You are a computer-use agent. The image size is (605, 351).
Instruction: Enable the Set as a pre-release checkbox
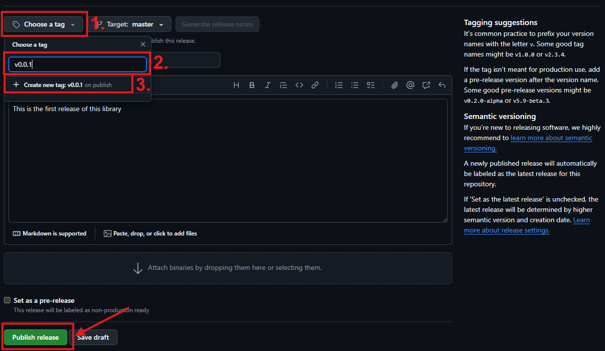click(x=7, y=300)
